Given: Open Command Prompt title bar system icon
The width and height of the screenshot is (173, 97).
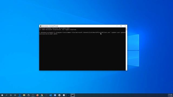Looking at the screenshot, I should pyautogui.click(x=41, y=26).
